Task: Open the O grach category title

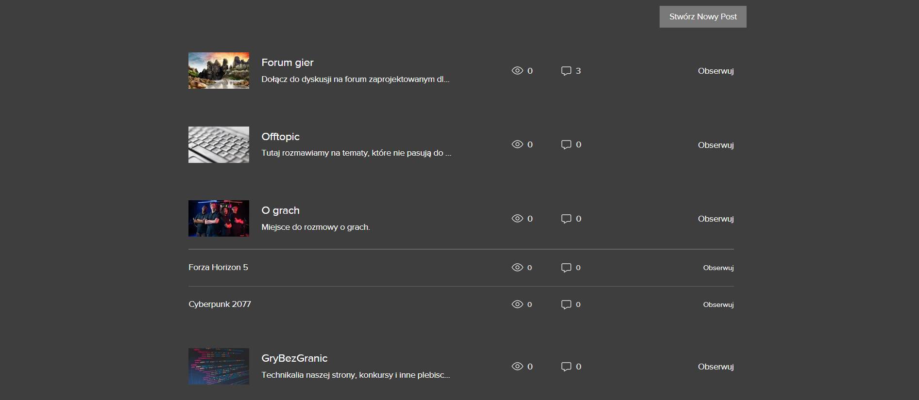Action: click(x=280, y=210)
